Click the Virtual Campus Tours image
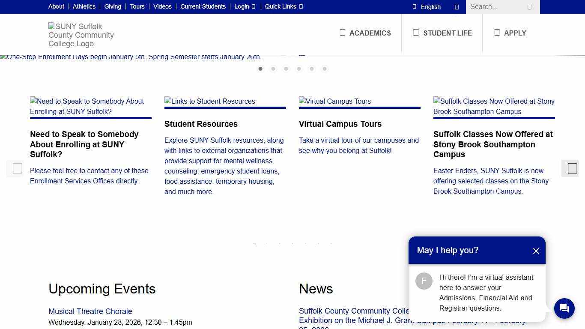Viewport: 585px width, 329px height. (x=335, y=101)
